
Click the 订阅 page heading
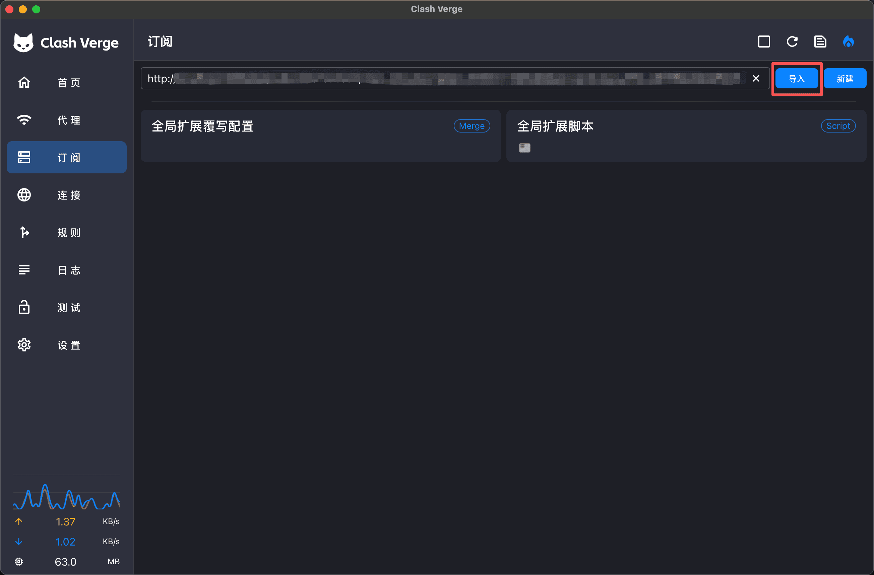click(x=160, y=42)
